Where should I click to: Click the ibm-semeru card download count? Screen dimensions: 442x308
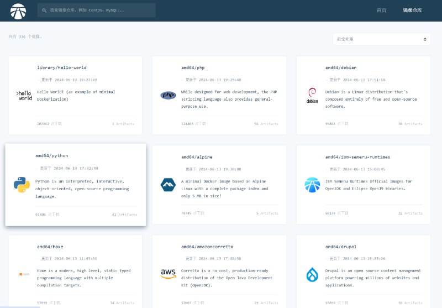tap(336, 213)
